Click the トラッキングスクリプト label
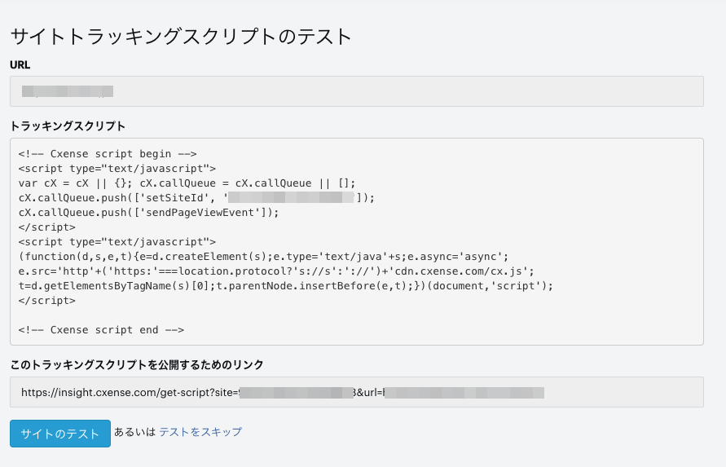This screenshot has height=467, width=726. [68, 126]
